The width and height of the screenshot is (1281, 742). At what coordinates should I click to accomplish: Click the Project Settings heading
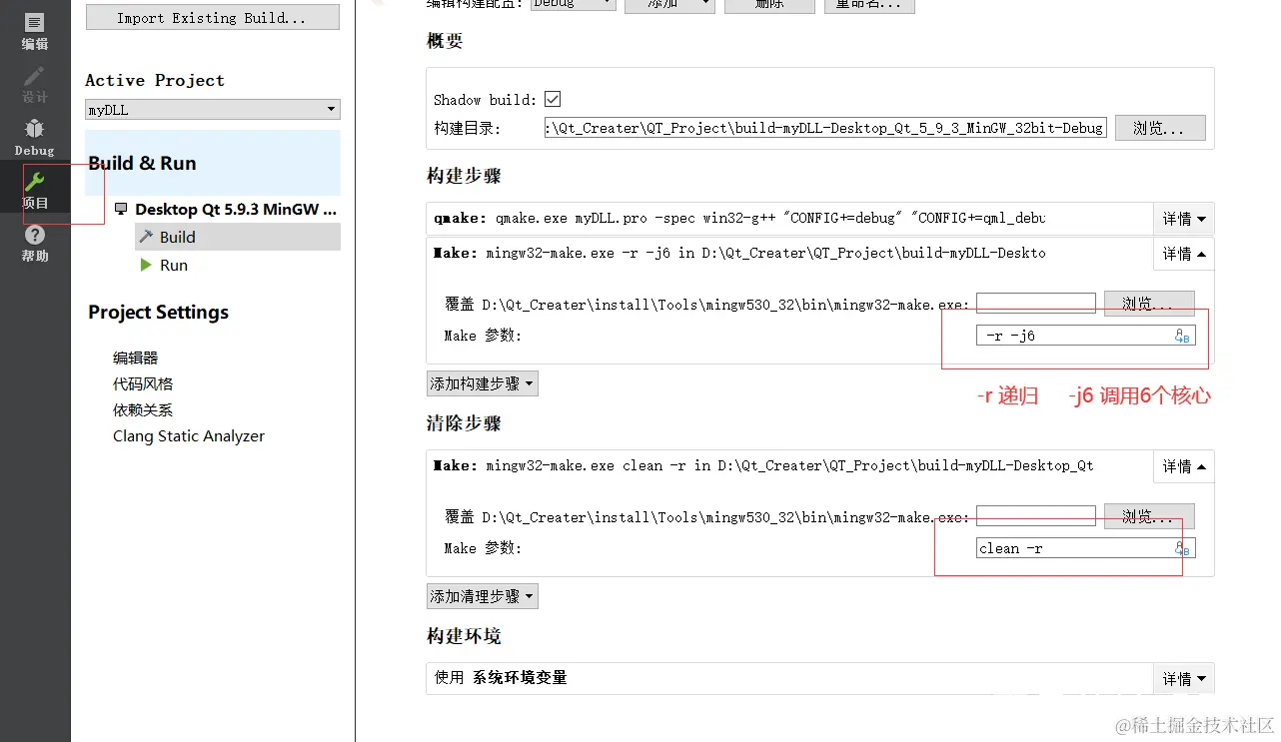[x=158, y=313]
